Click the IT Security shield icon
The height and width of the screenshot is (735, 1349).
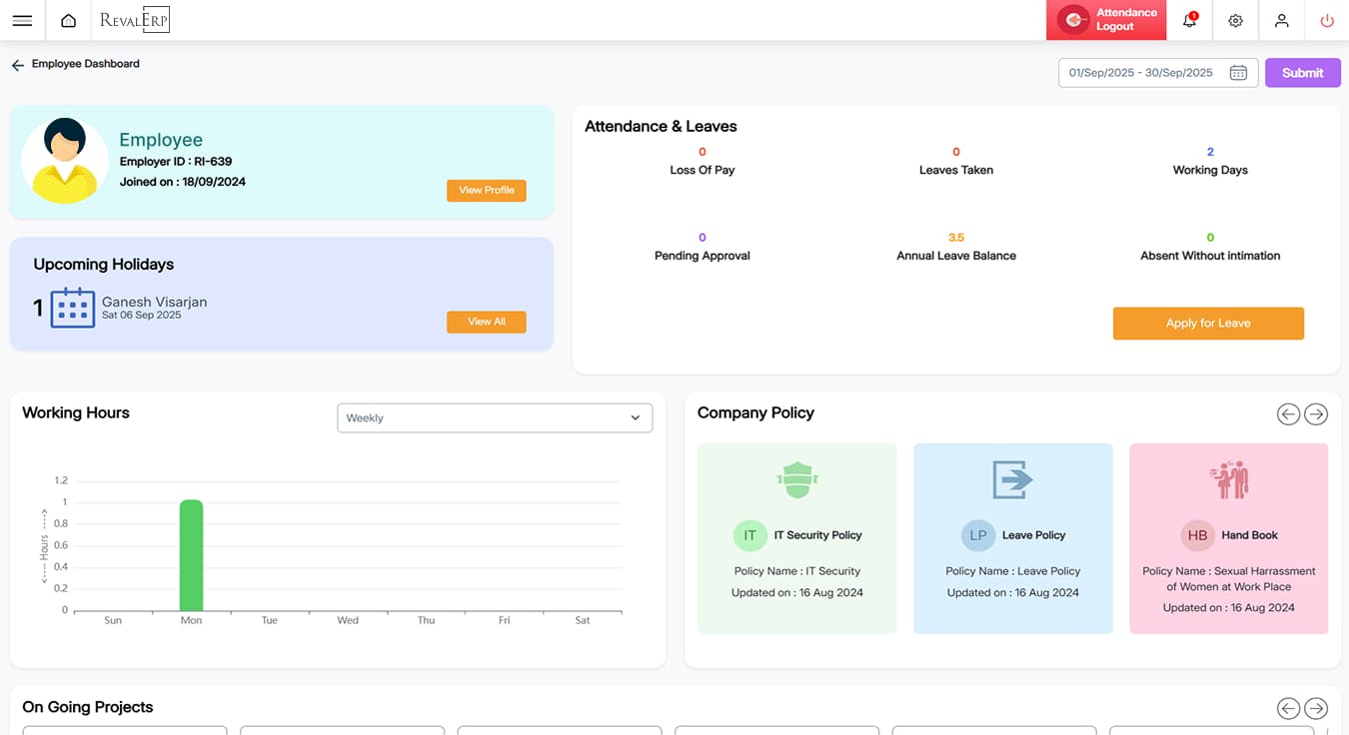pyautogui.click(x=797, y=480)
